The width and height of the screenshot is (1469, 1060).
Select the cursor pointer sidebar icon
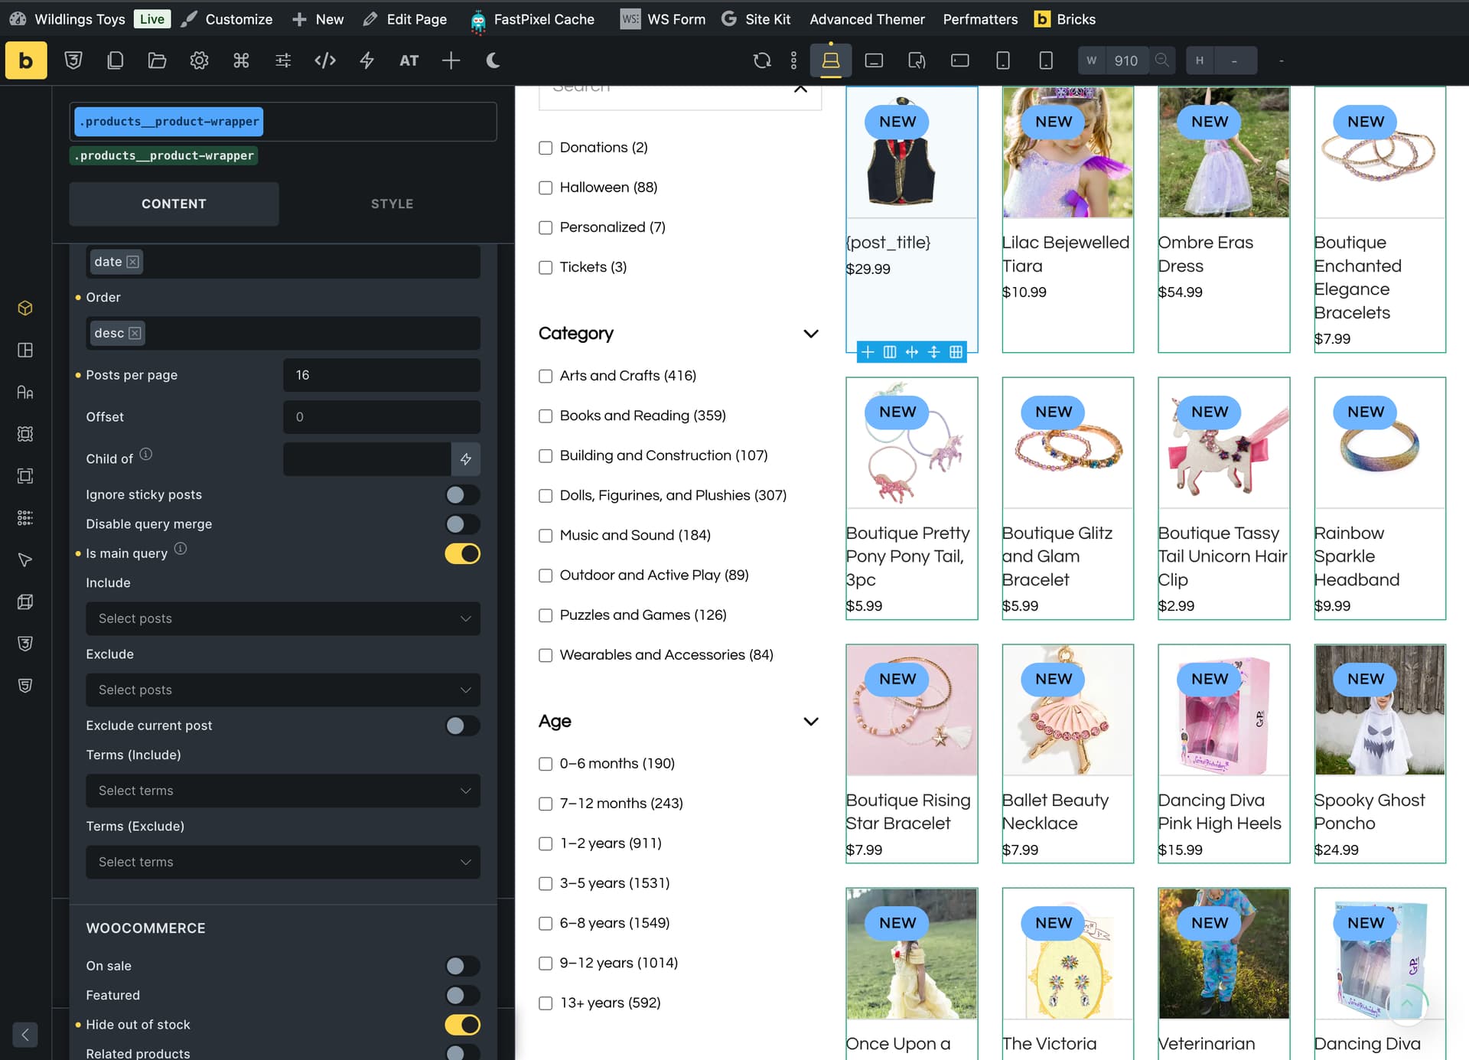[x=25, y=560]
